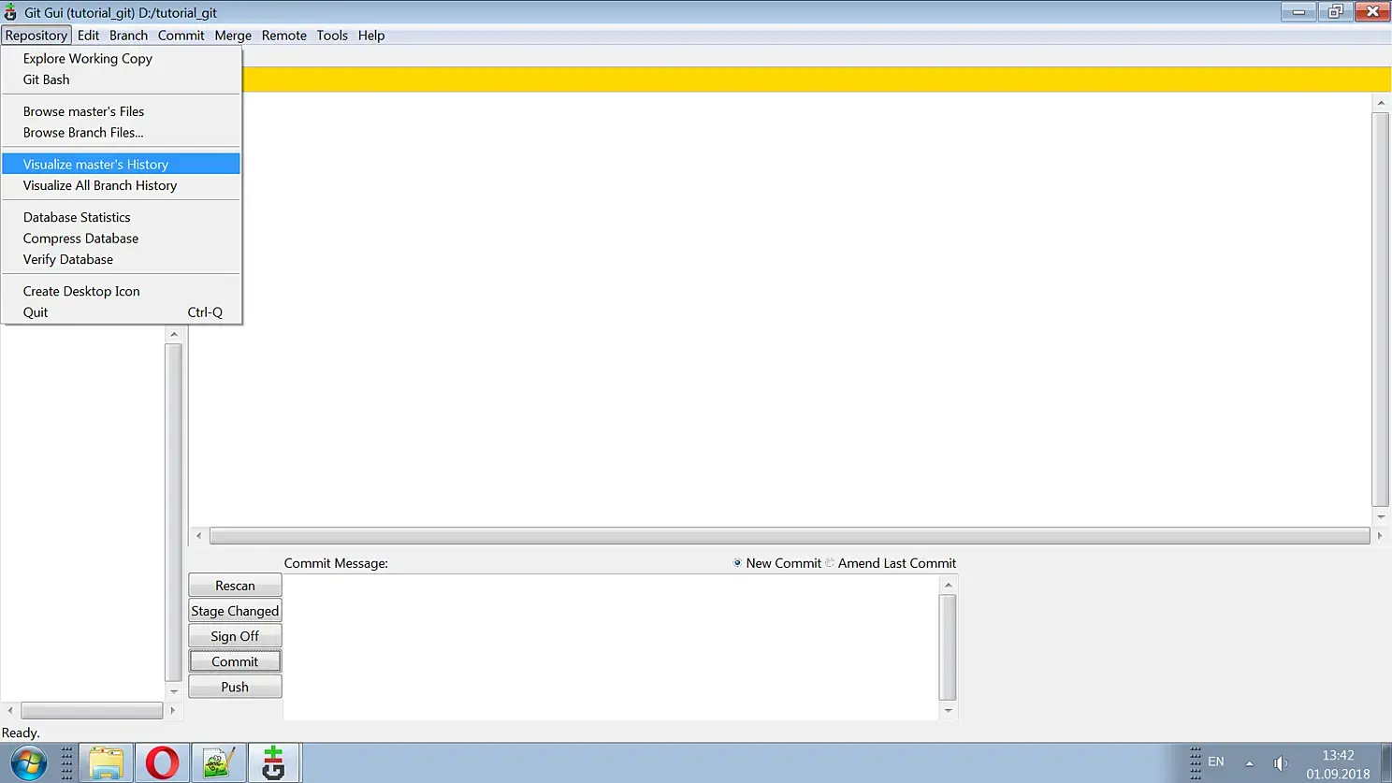
Task: Choose Create Desktop Icon
Action: (121, 291)
